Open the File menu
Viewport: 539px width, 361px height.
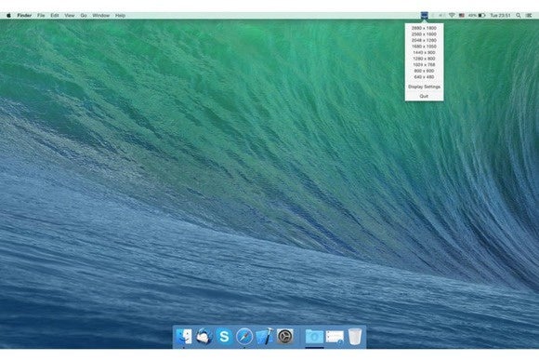tap(41, 16)
